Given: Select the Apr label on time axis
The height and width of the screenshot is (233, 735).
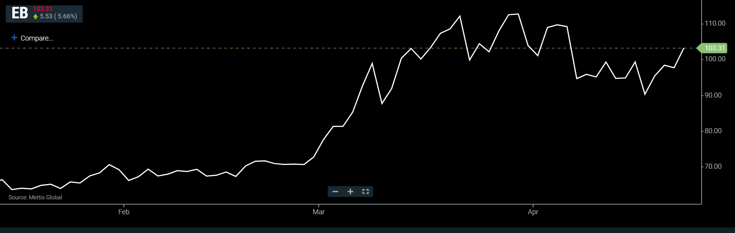Looking at the screenshot, I should tap(533, 212).
